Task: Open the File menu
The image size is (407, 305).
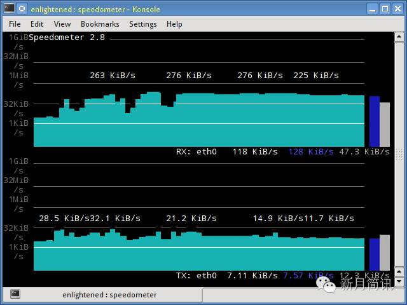Action: coord(15,24)
